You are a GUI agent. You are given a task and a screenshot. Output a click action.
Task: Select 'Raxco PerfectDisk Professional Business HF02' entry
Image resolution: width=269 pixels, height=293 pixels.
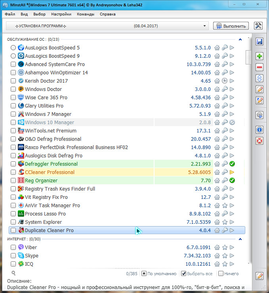point(127,147)
